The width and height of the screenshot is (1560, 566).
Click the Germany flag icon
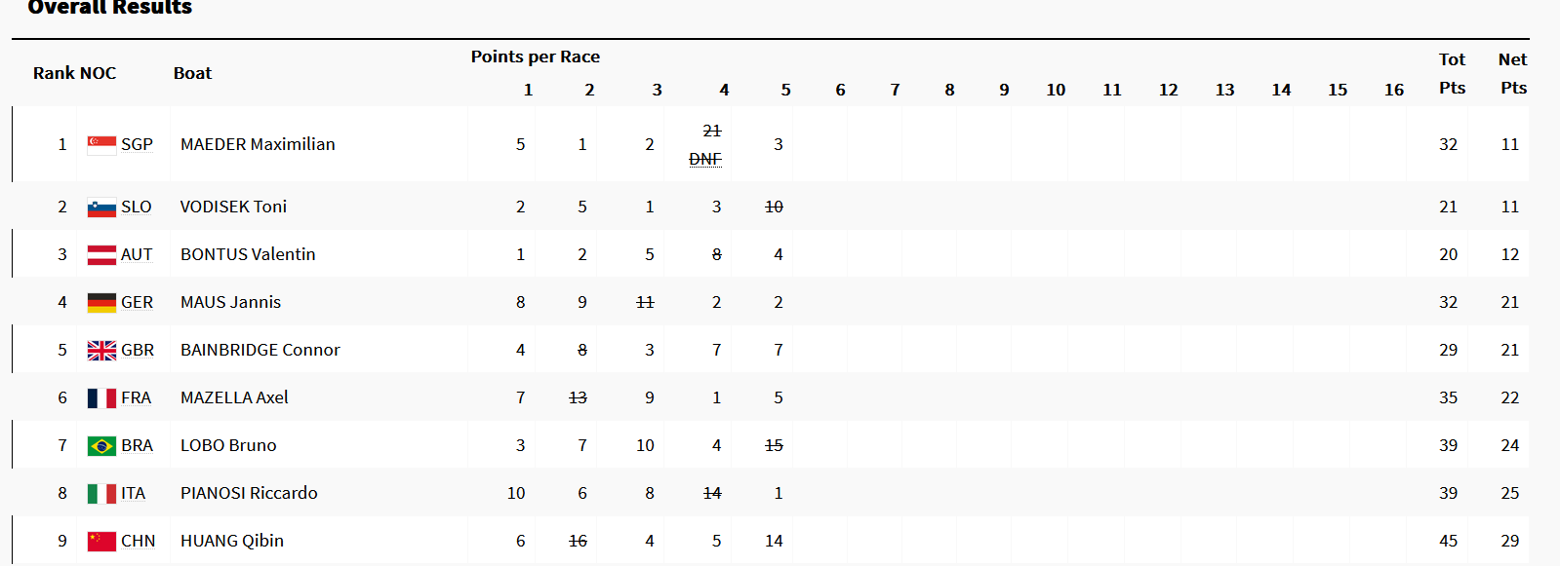point(101,303)
